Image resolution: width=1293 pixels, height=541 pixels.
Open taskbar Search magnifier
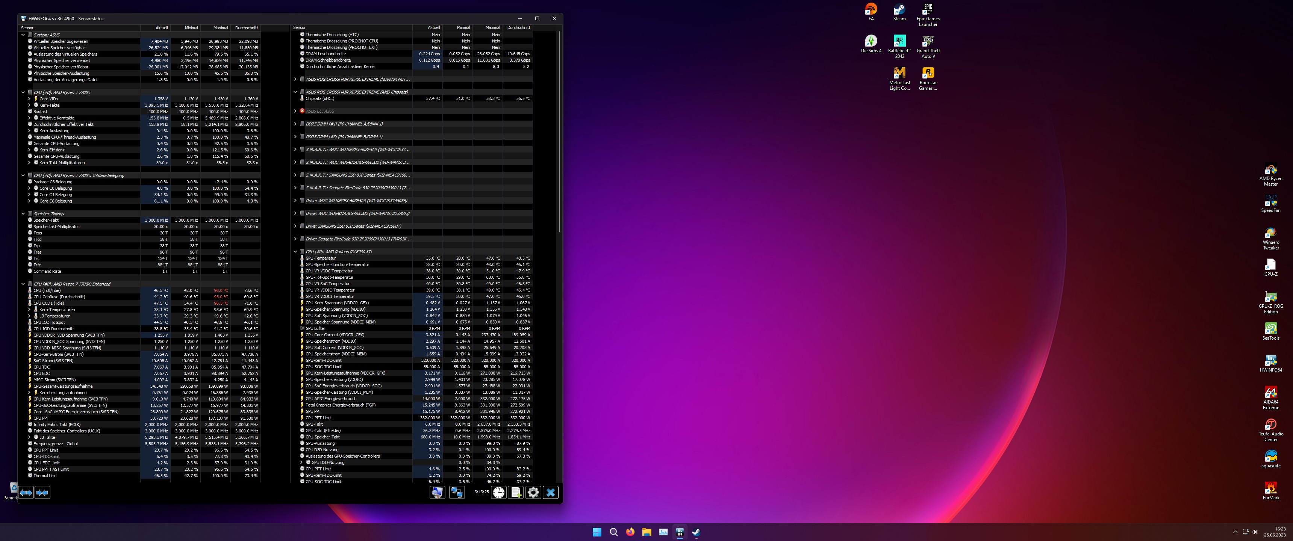[613, 532]
